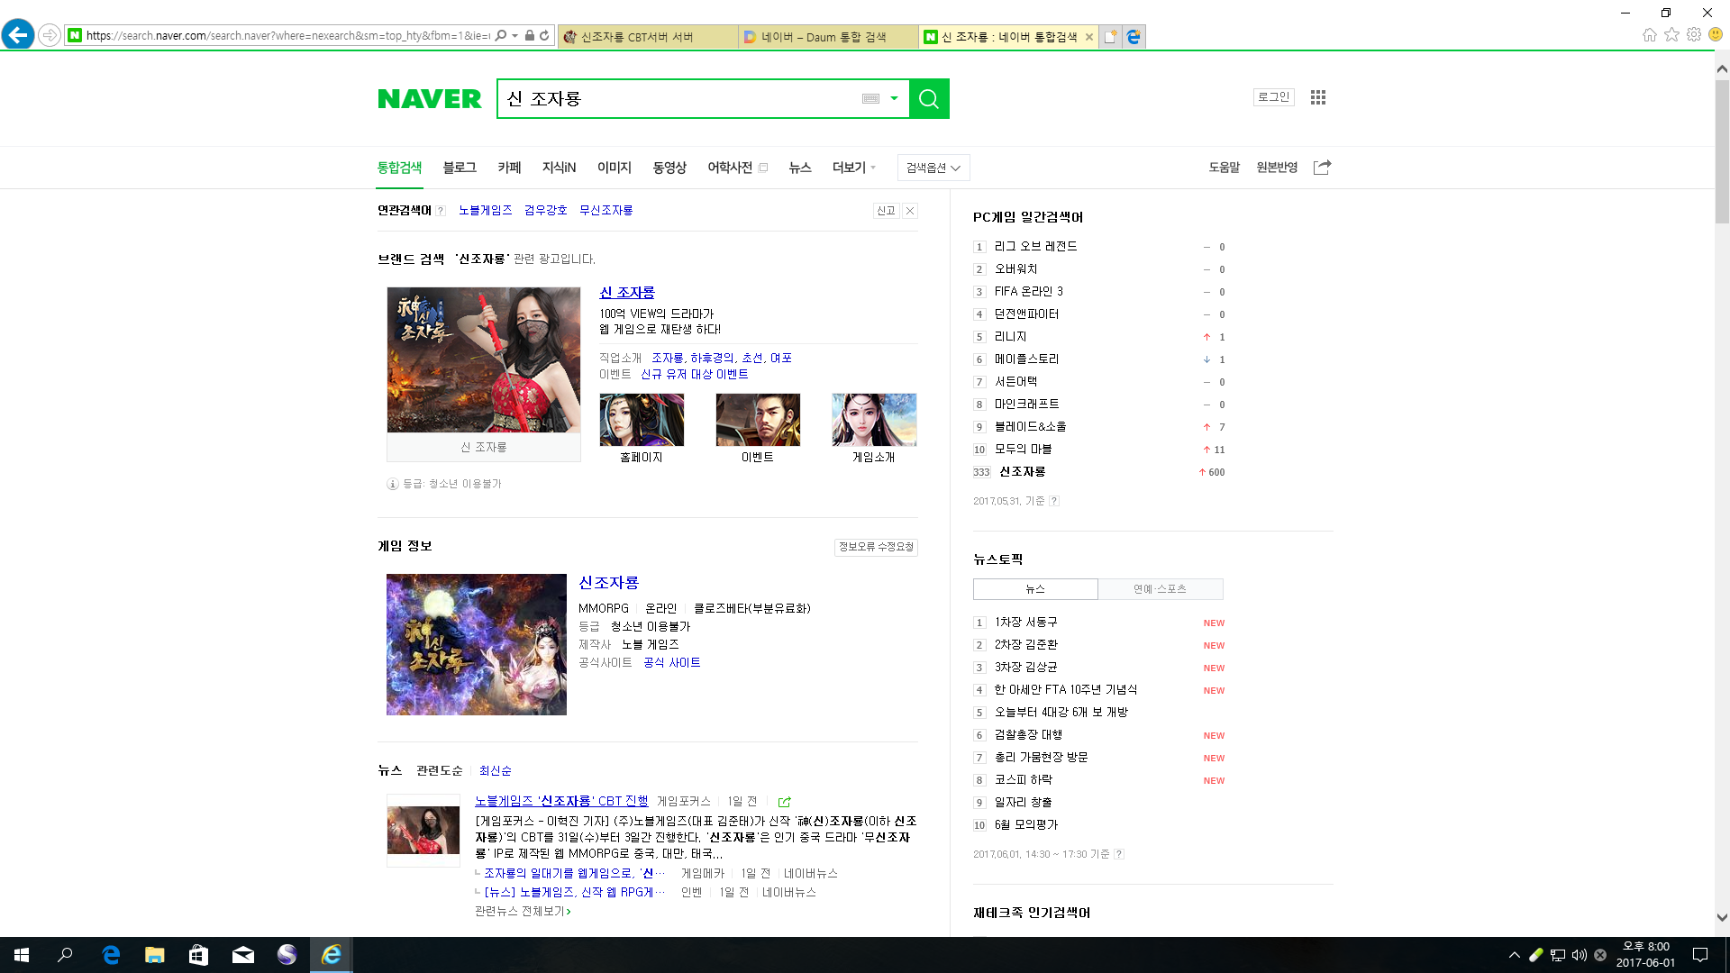
Task: Open news topic 코스피 하락
Action: (1024, 780)
